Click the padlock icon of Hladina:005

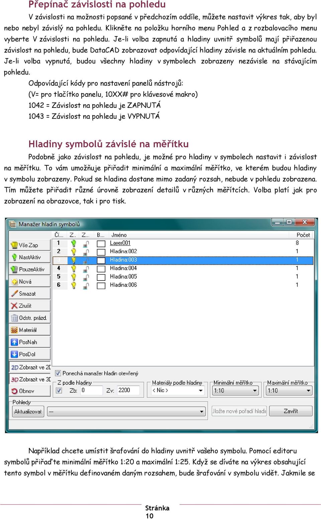tap(86, 277)
